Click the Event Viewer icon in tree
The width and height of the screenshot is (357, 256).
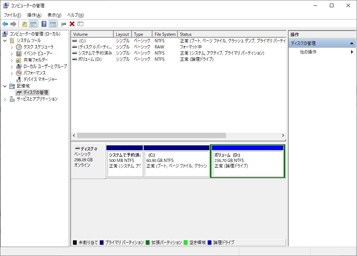tap(19, 54)
